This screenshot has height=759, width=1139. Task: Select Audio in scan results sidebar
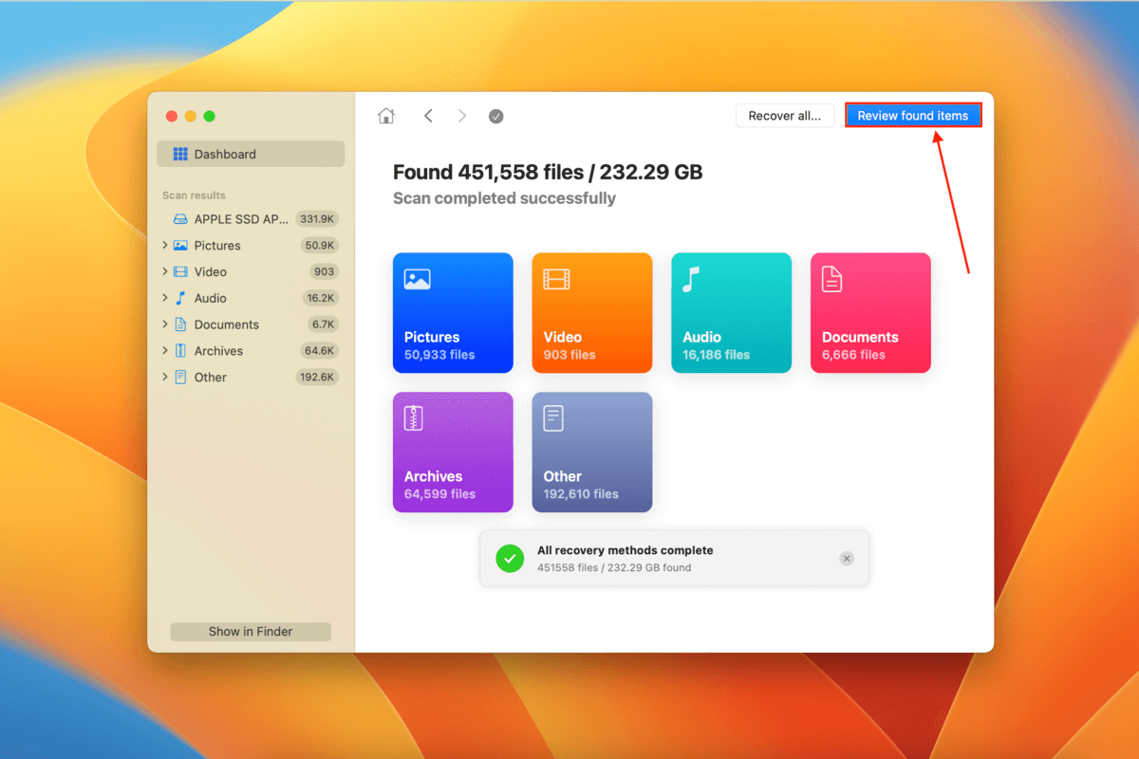(x=251, y=298)
